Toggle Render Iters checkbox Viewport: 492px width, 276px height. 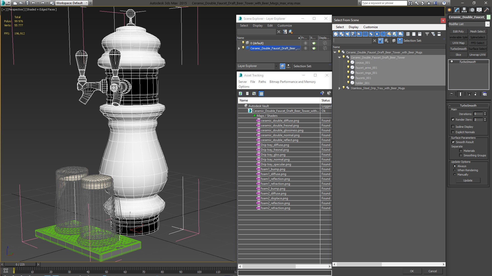(453, 120)
